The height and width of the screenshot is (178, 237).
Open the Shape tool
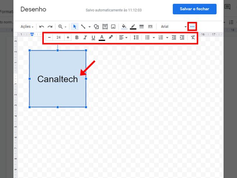pyautogui.click(x=96, y=27)
